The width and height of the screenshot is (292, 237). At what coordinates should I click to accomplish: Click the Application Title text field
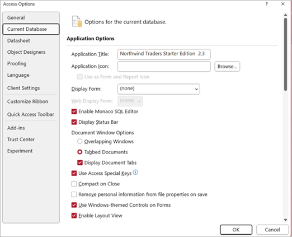click(164, 54)
